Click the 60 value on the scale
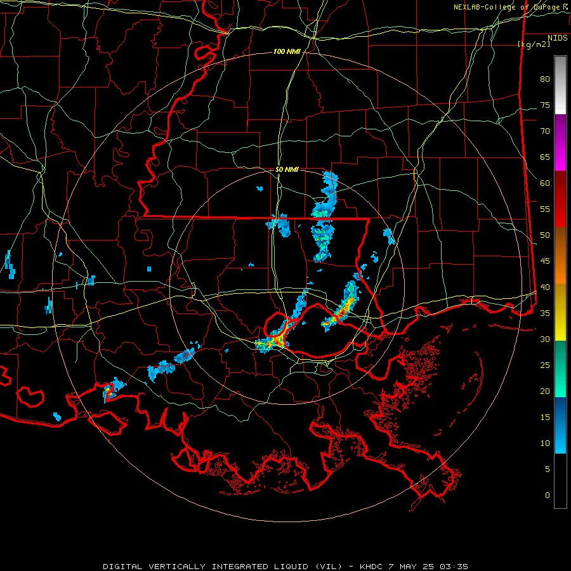571x571 pixels. tap(545, 183)
